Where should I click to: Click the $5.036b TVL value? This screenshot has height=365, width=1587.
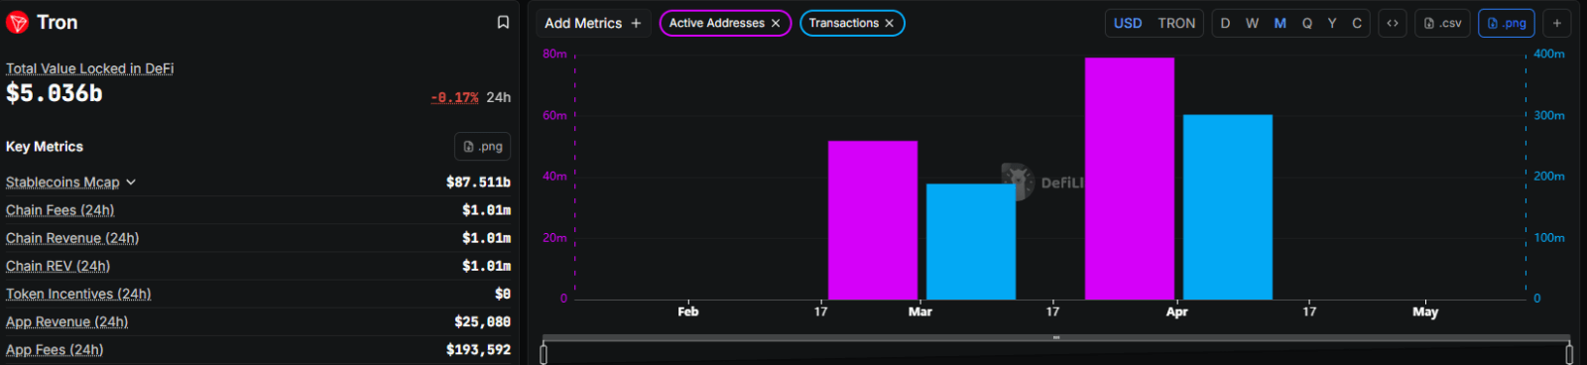pos(55,93)
